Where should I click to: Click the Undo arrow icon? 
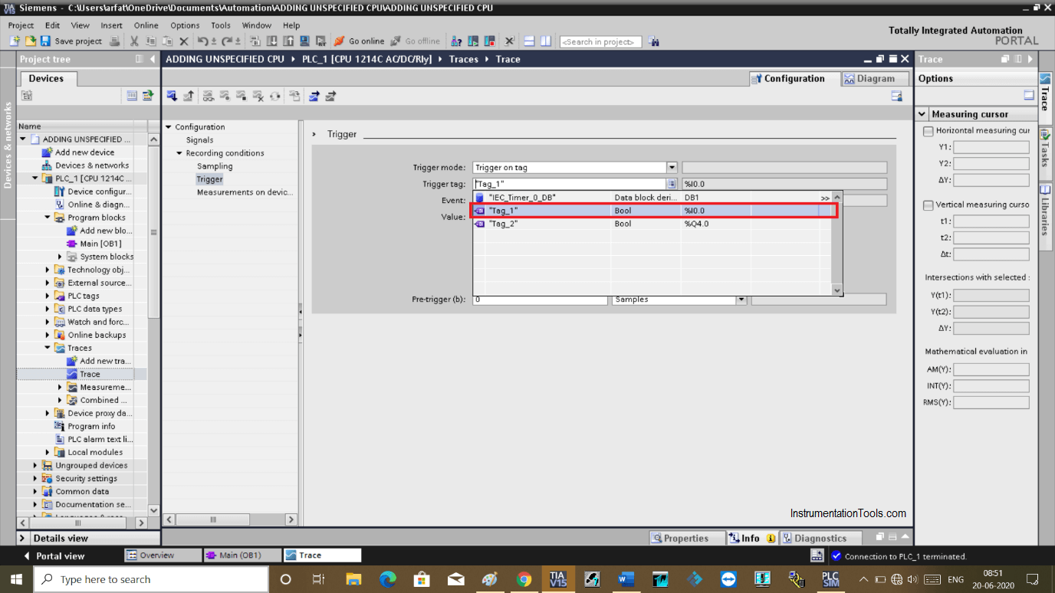[202, 41]
